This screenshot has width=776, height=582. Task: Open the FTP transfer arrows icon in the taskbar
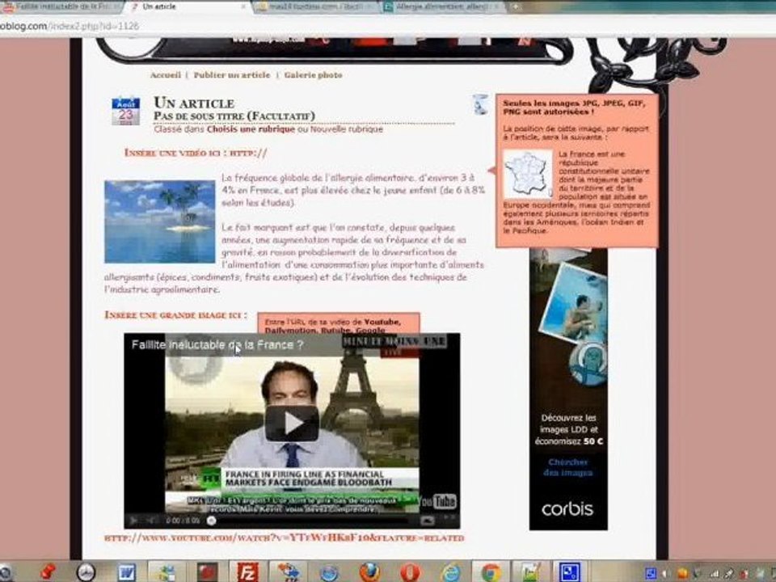[x=288, y=572]
